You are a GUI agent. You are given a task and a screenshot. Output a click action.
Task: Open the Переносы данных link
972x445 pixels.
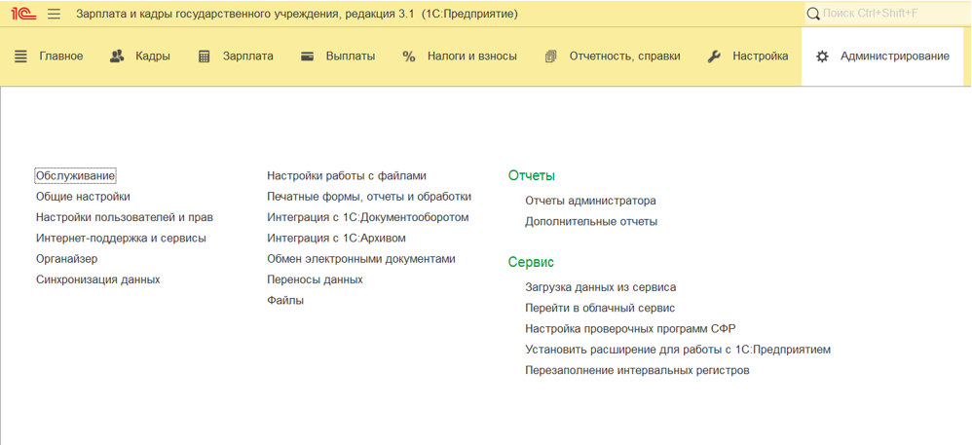tap(315, 279)
